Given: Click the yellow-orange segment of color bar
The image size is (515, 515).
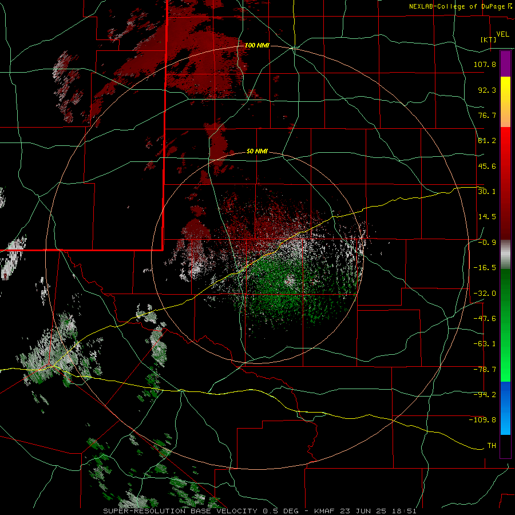Looking at the screenshot, I should pyautogui.click(x=505, y=102).
